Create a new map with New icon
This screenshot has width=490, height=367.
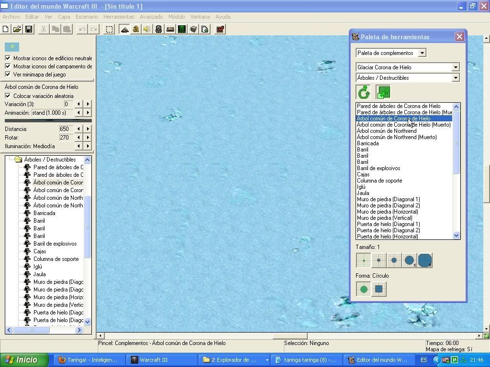(5, 29)
